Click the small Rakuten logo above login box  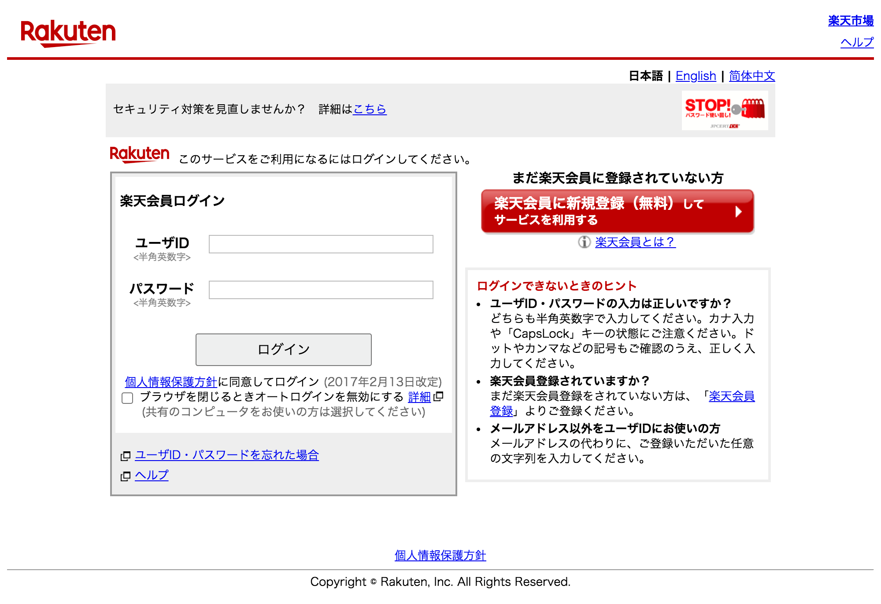(x=139, y=155)
